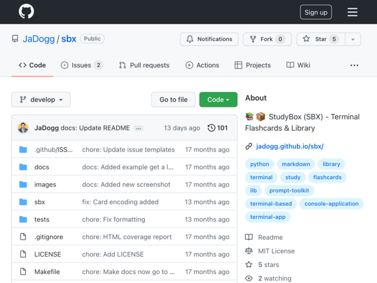Open the sbx source folder

(39, 202)
